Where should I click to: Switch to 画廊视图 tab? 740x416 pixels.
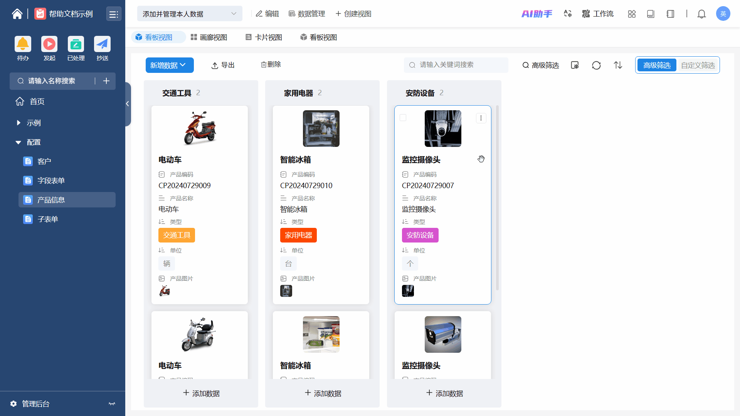tap(209, 37)
